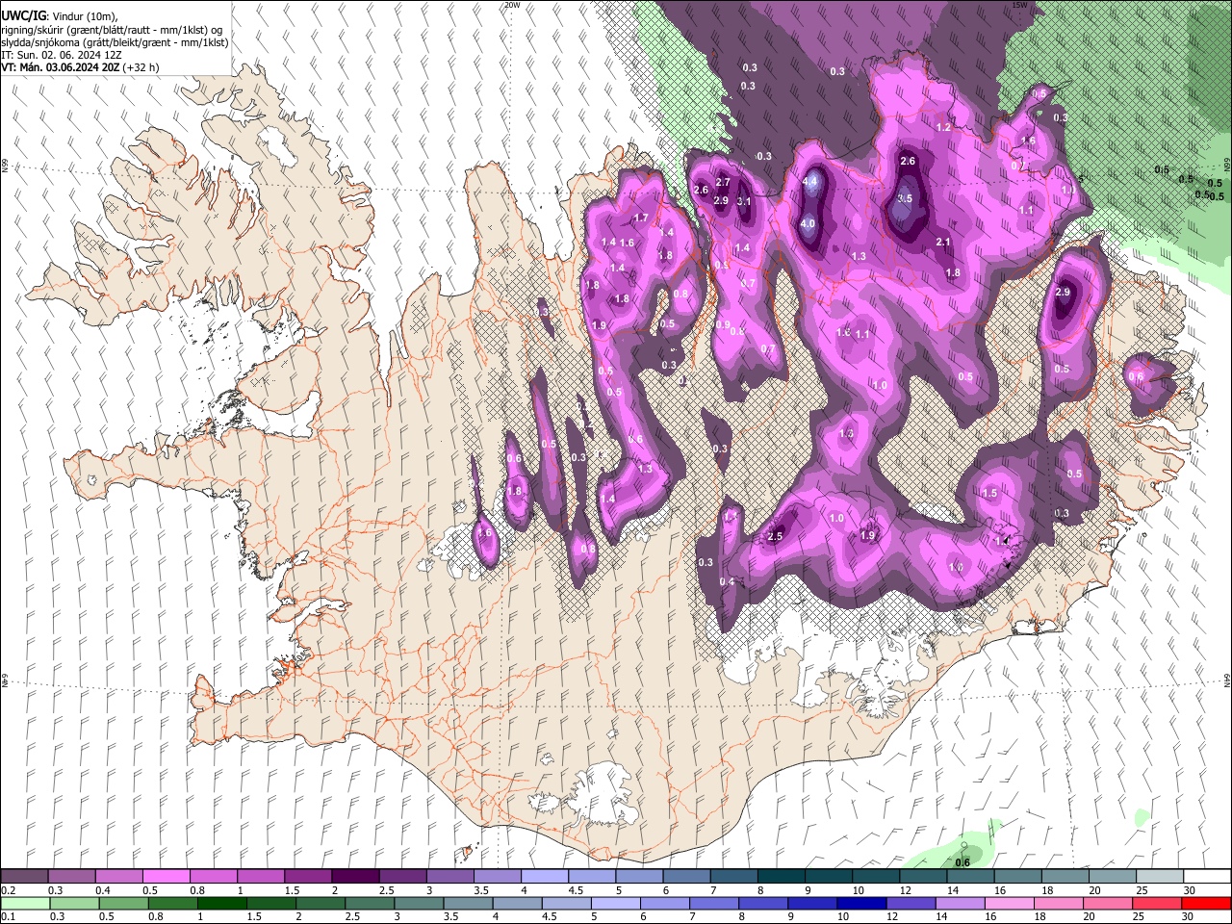The height and width of the screenshot is (924, 1232).
Task: Click the 'IT: Sun. 02. 06. 2024 12Z' line
Action: [x=62, y=55]
